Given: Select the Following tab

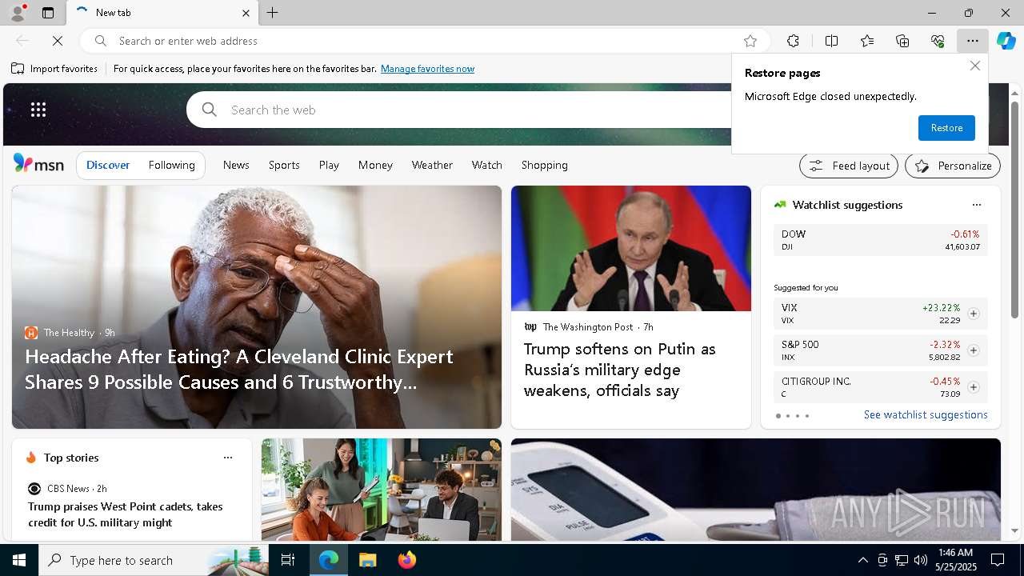Looking at the screenshot, I should click(171, 165).
